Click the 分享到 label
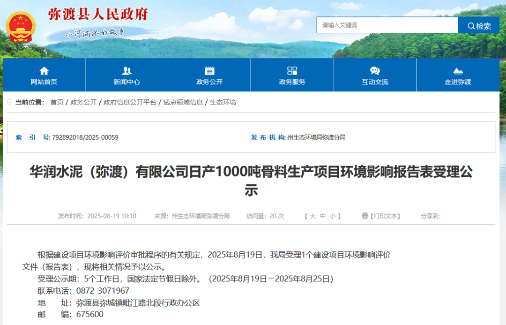The height and width of the screenshot is (325, 506). (431, 216)
